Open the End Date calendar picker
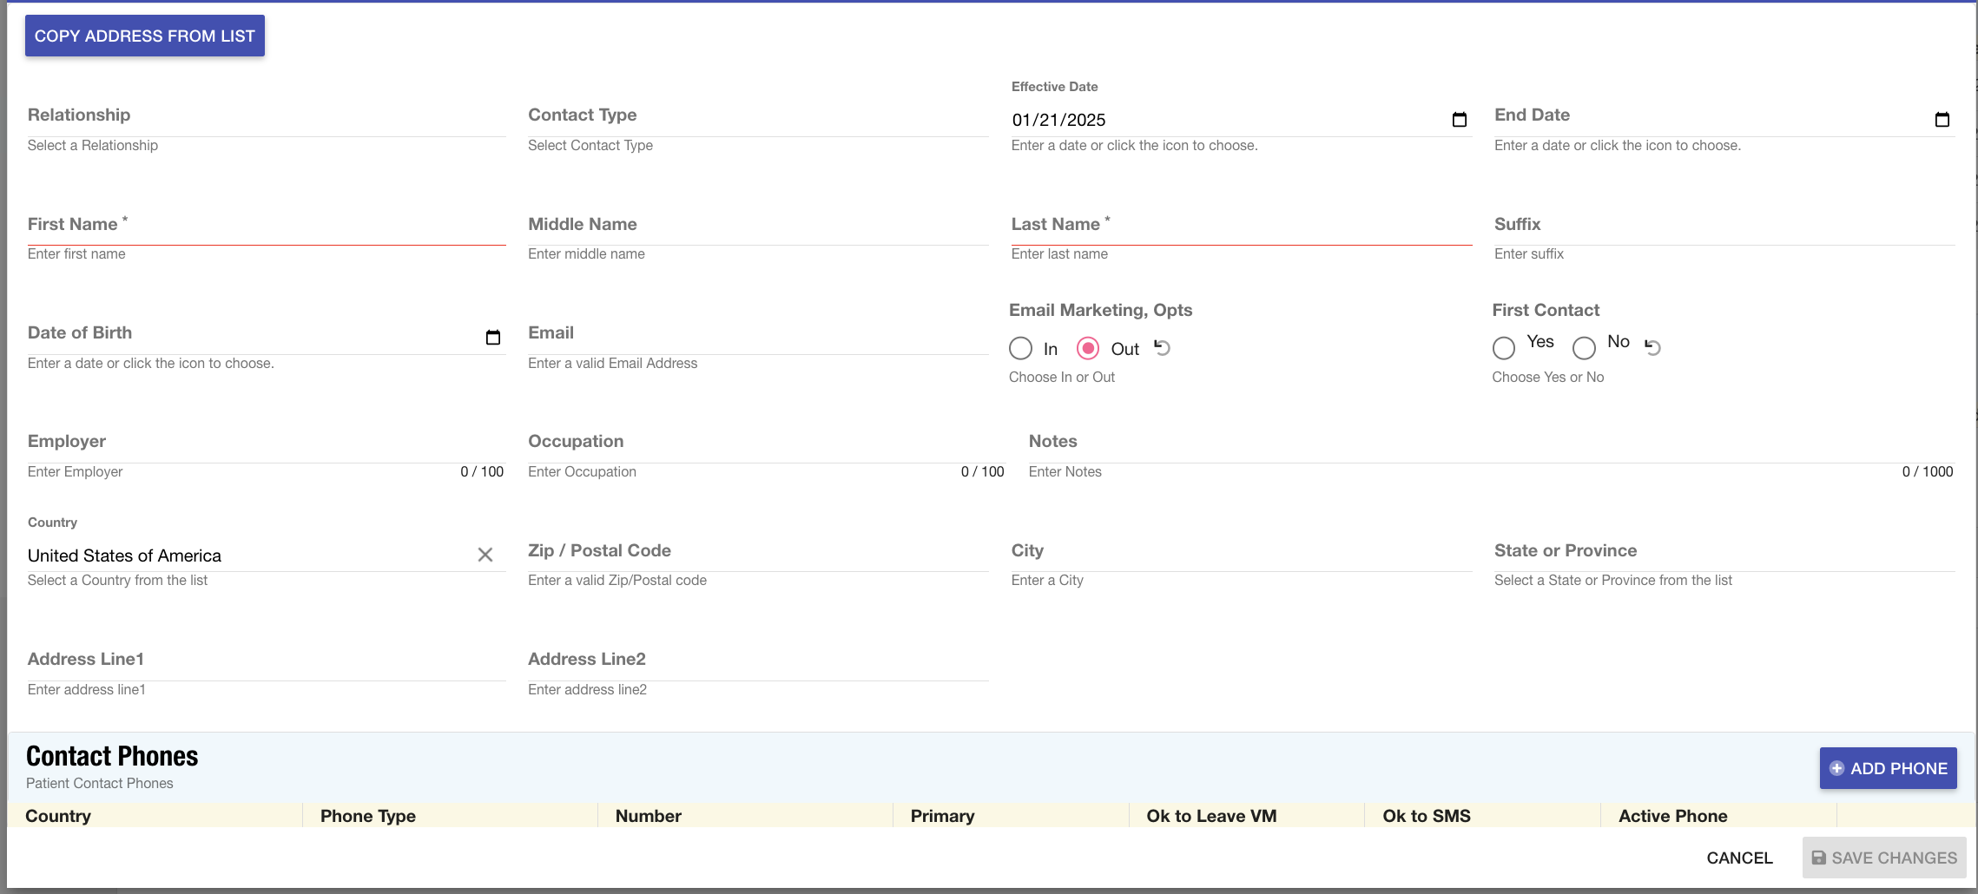Viewport: 1978px width, 894px height. (x=1942, y=120)
